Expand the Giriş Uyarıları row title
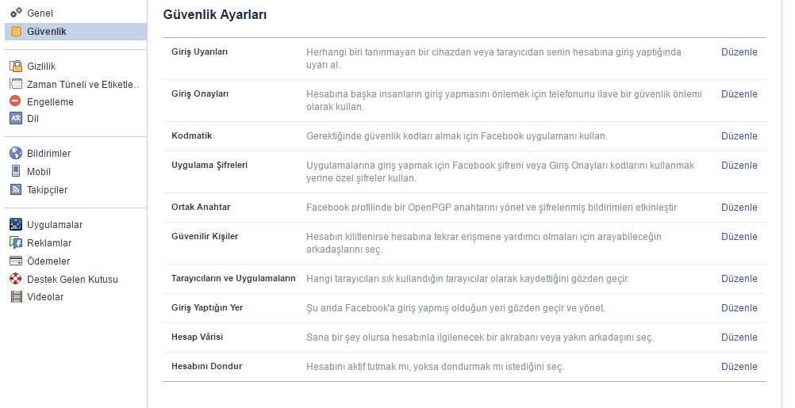This screenshot has height=408, width=795. (199, 51)
